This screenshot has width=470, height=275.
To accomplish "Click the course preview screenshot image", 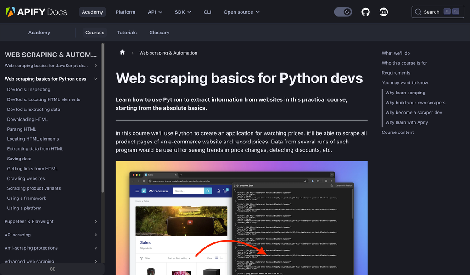I will pos(241,218).
